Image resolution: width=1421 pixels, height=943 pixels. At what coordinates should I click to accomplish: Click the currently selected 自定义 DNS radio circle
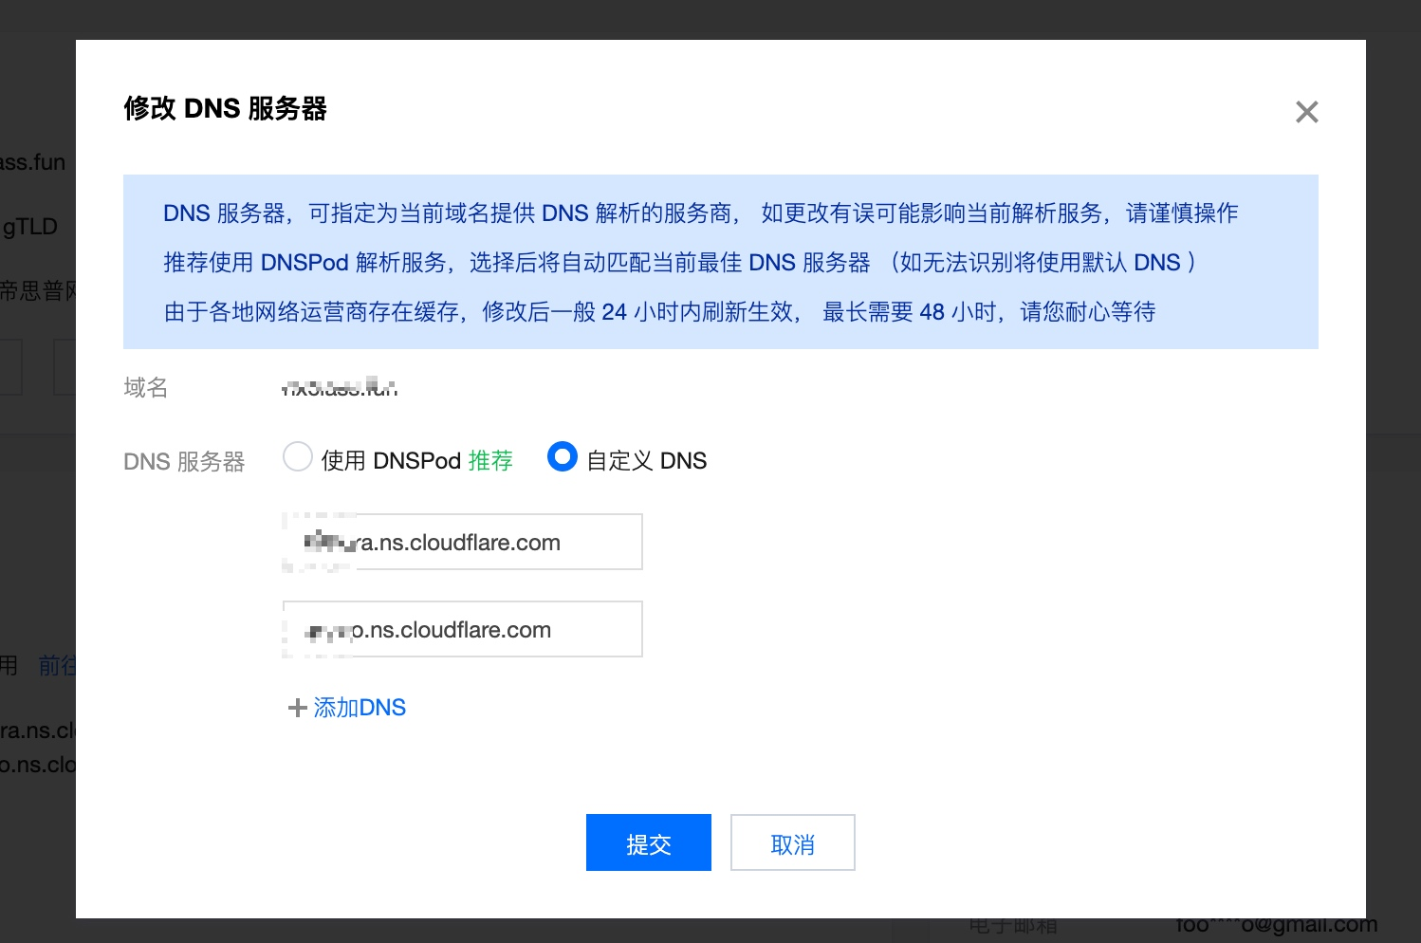[562, 456]
